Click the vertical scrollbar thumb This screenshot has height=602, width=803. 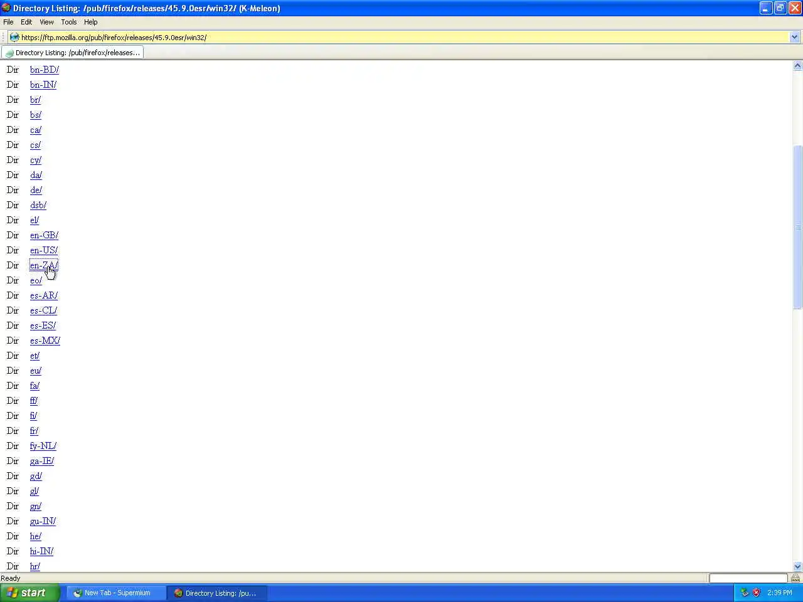tap(797, 227)
